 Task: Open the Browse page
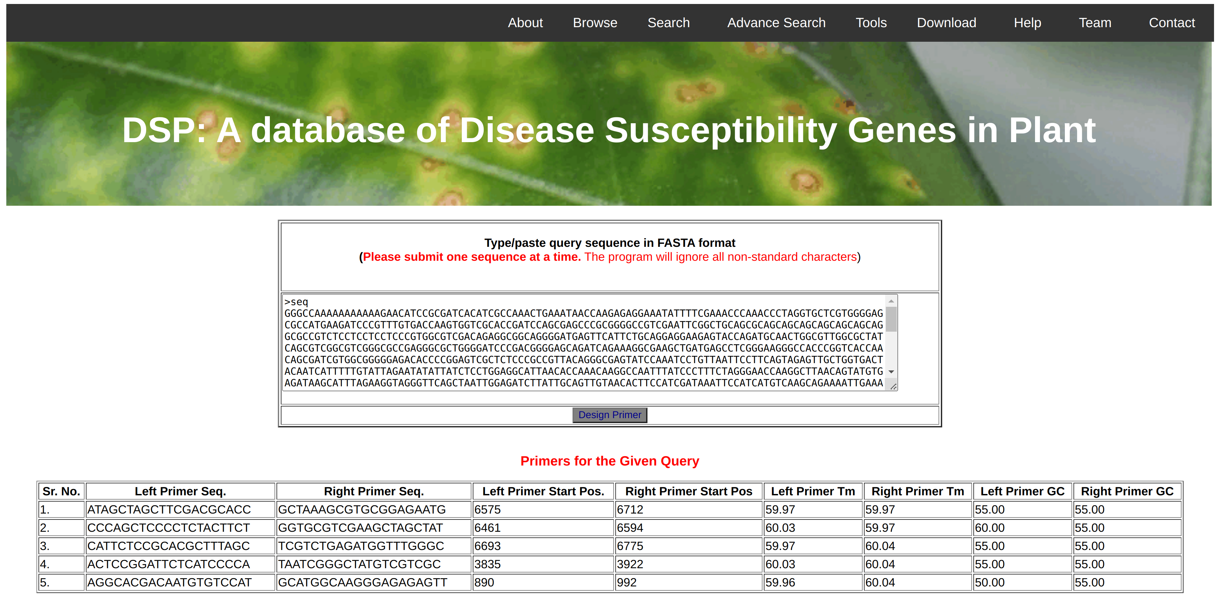pos(595,23)
